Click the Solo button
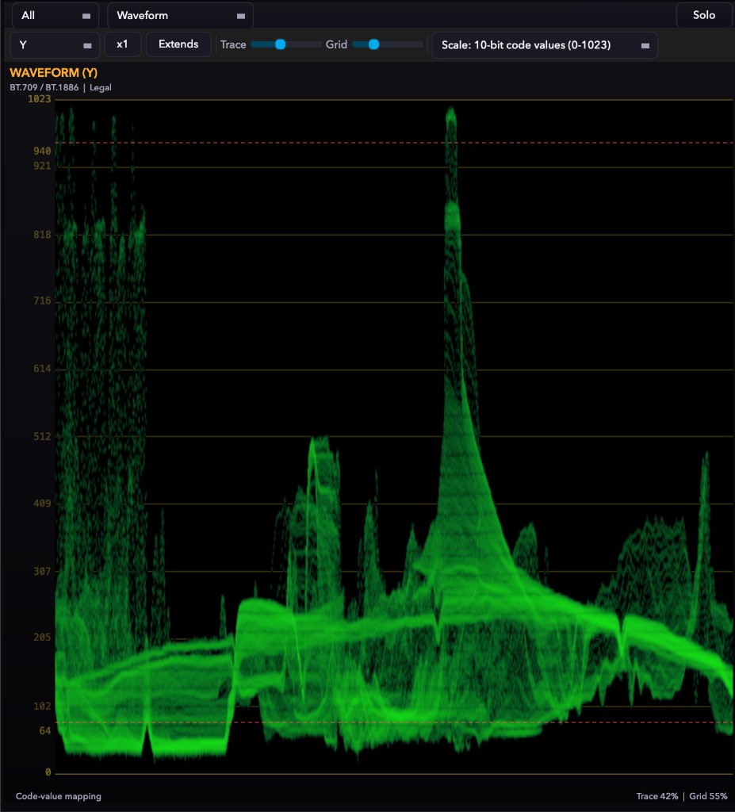This screenshot has width=735, height=812. (704, 15)
